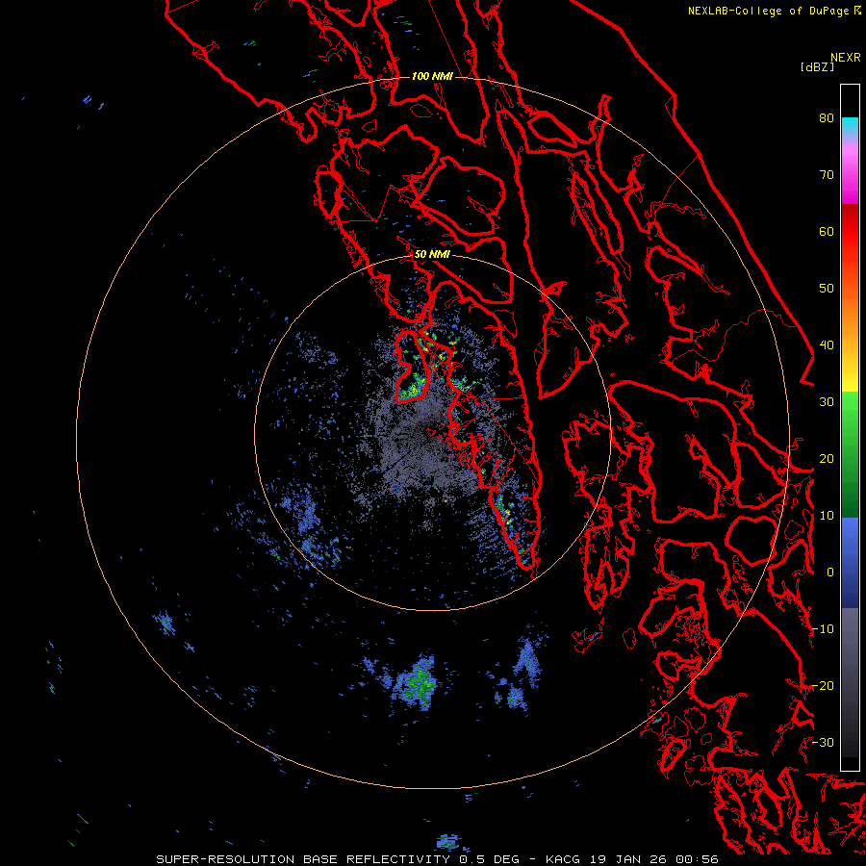Viewport: 866px width, 866px height.
Task: Select the 0 dBZ scale value
Action: [x=830, y=573]
